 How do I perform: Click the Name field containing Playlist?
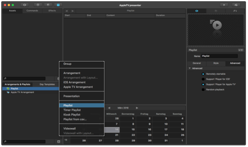click(x=220, y=56)
